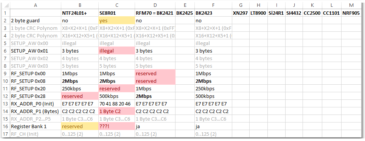Click the red 'illegal' cell under SE8R01
Image resolution: width=365 pixels, height=141 pixels.
(x=116, y=51)
